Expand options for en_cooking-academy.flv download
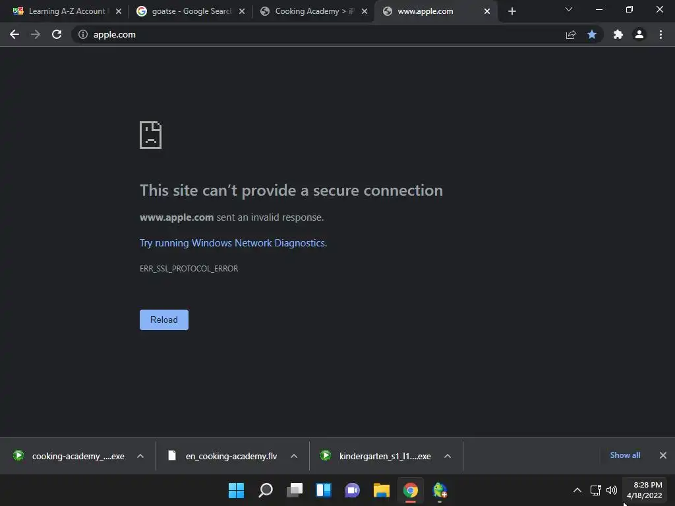Screen dimensions: 675x506 point(294,456)
